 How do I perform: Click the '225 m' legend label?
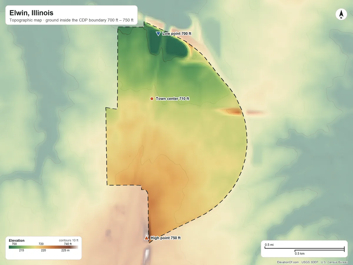[66, 251]
